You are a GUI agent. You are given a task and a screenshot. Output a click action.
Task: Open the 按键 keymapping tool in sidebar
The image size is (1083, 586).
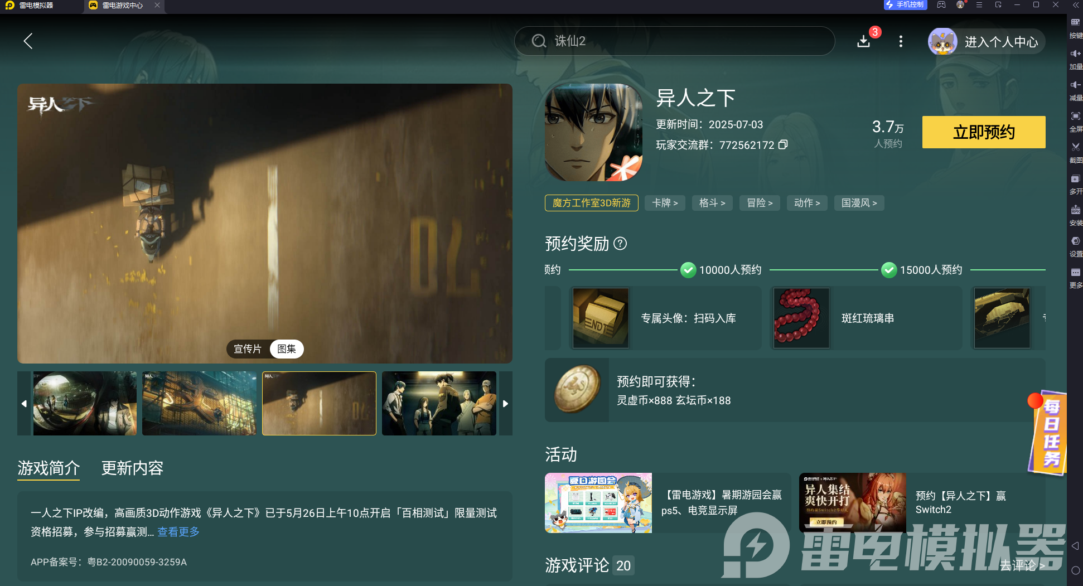1076,27
